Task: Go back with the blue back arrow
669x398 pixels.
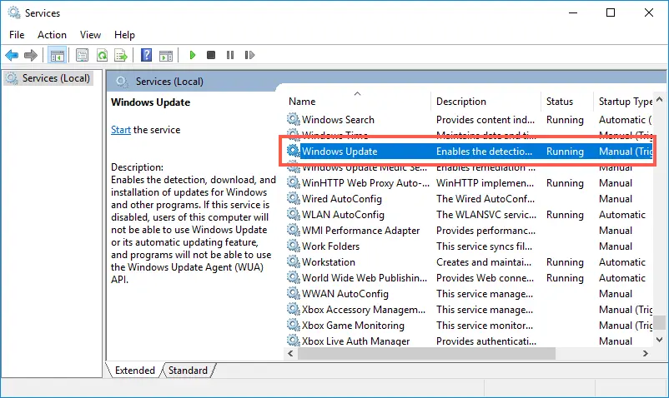Action: click(x=12, y=55)
